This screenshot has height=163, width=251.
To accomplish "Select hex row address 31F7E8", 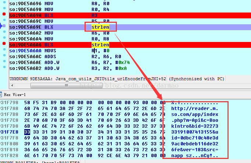I will tap(9, 132).
